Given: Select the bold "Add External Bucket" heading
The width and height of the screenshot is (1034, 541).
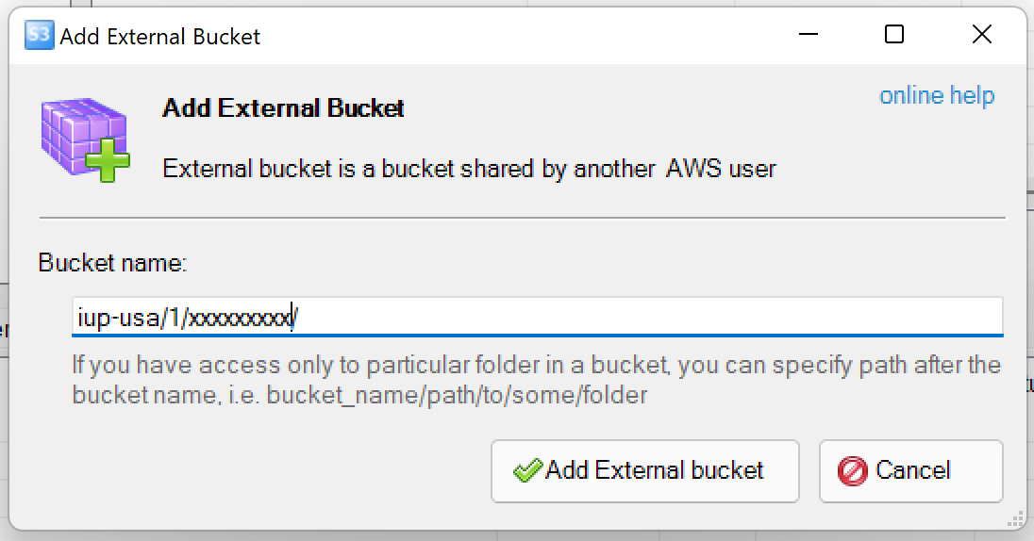Looking at the screenshot, I should 283,108.
